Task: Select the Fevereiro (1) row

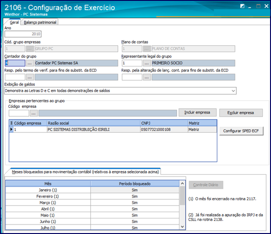Action: point(92,197)
